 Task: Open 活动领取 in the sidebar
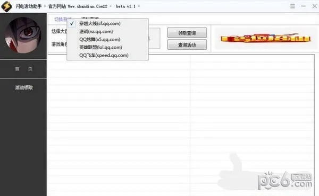click(x=23, y=87)
